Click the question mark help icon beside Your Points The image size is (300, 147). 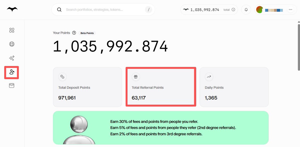click(74, 33)
